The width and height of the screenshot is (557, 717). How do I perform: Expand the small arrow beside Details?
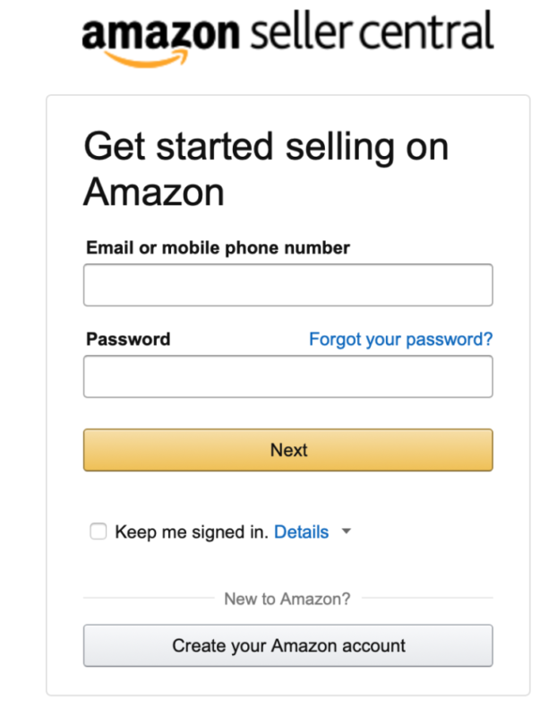click(347, 531)
